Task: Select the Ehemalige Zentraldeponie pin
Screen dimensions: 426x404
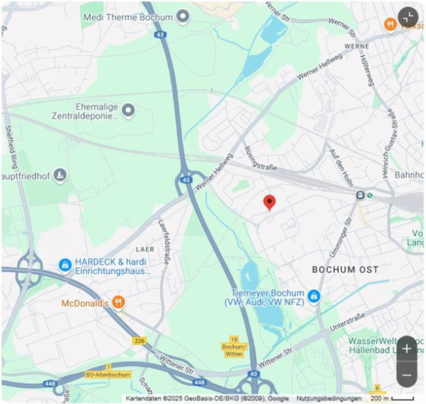Action: (128, 111)
